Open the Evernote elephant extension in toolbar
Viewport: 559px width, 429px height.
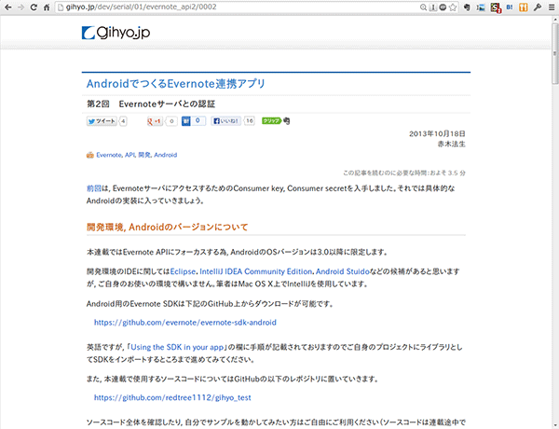pyautogui.click(x=467, y=7)
